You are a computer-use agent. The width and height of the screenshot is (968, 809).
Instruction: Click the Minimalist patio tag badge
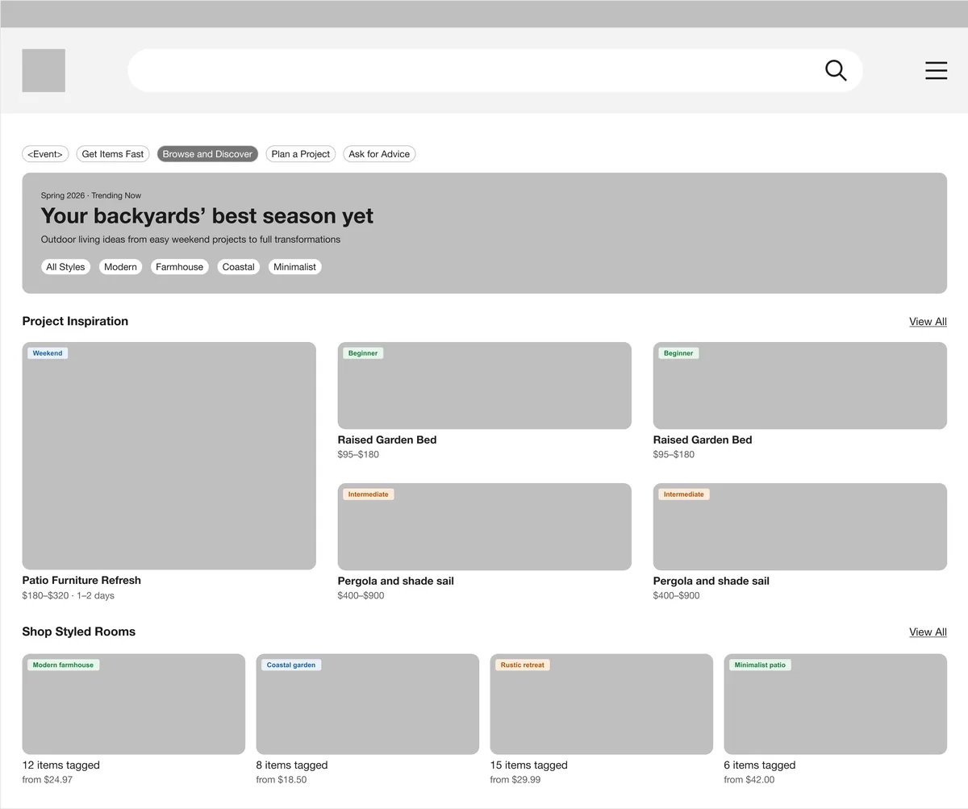(760, 665)
